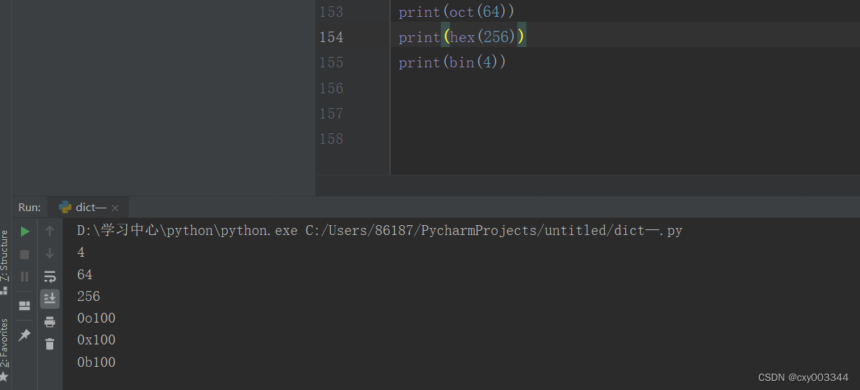Viewport: 860px width, 390px height.
Task: Restore the run panel layout
Action: pos(25,306)
